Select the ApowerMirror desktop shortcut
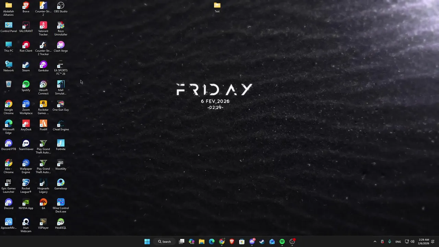This screenshot has height=247, width=439. point(9,224)
